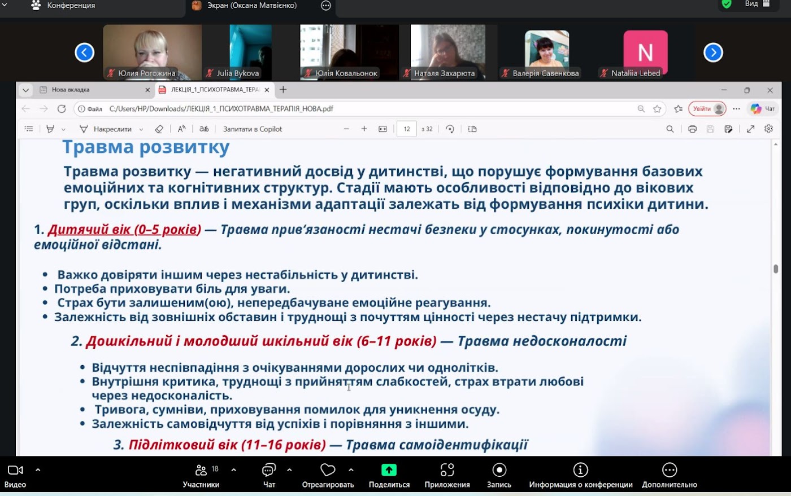Image resolution: width=791 pixels, height=496 pixels.
Task: Toggle the Видео camera on
Action: [x=15, y=475]
